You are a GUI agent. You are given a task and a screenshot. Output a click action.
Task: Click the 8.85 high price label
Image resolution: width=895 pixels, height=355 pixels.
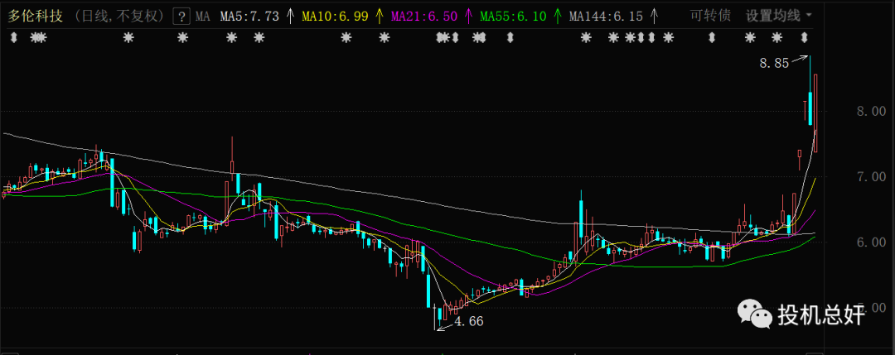point(774,62)
